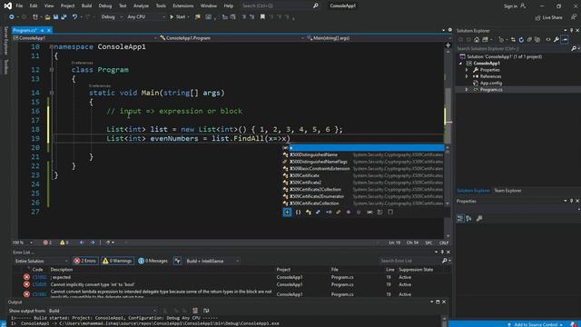The height and width of the screenshot is (327, 581).
Task: Click the Undo arrow icon
Action: click(x=74, y=17)
